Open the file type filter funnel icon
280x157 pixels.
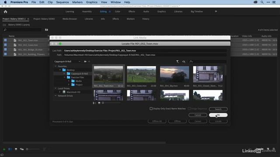[x=177, y=61]
